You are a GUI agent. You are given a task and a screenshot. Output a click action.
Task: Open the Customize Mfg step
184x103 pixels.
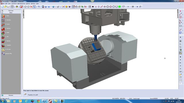pyautogui.click(x=7, y=54)
